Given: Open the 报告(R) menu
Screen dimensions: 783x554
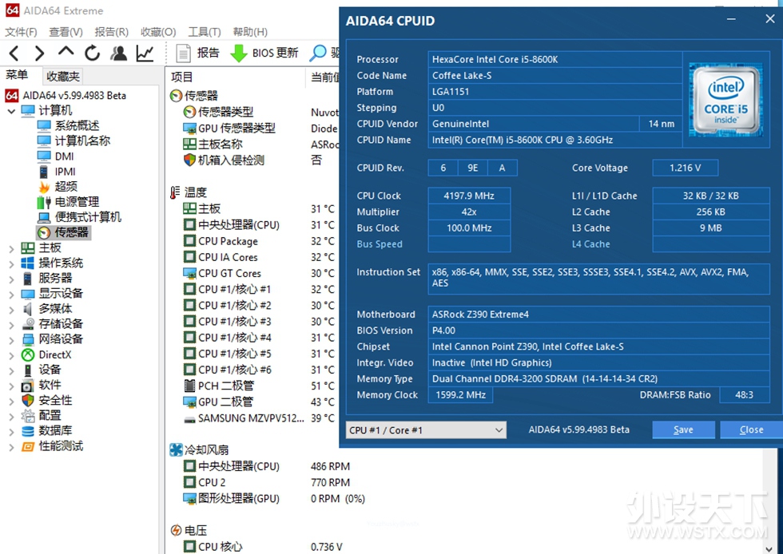Looking at the screenshot, I should 112,32.
